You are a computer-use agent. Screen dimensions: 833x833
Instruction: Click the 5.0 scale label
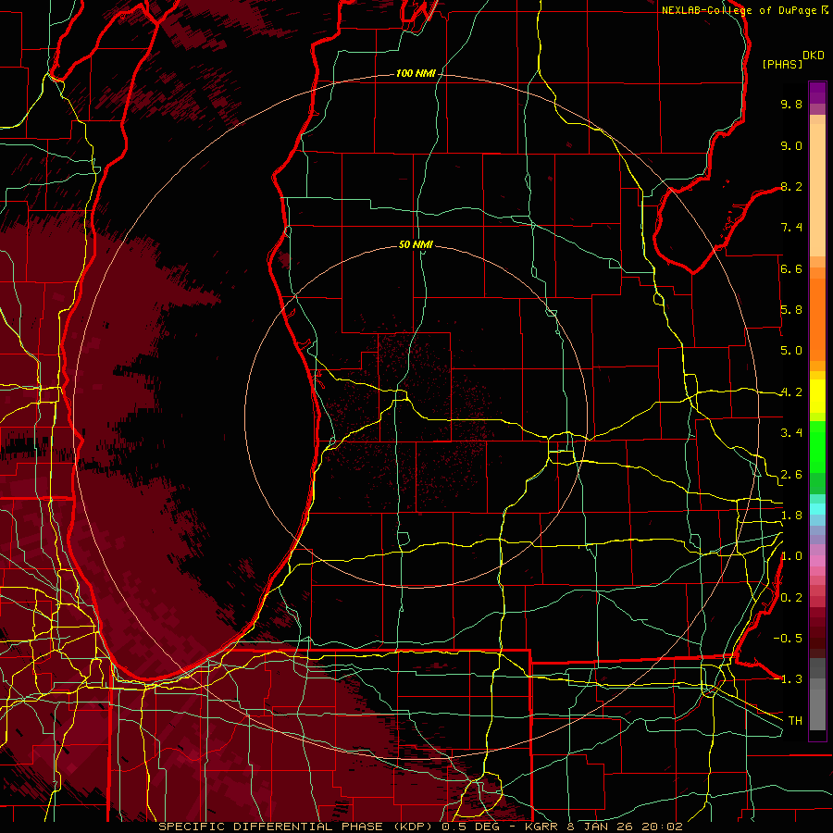coord(791,351)
